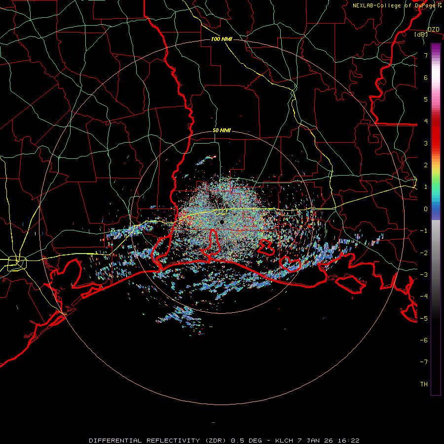This screenshot has width=444, height=444.
Task: Click the TH label on the legend
Action: tap(424, 384)
